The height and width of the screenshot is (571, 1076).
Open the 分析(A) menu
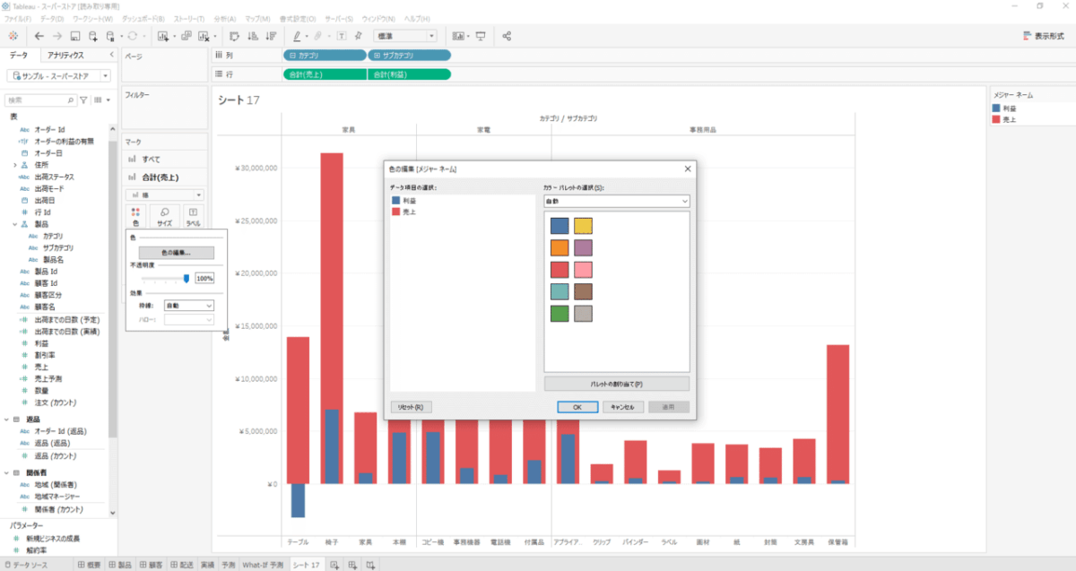point(225,18)
